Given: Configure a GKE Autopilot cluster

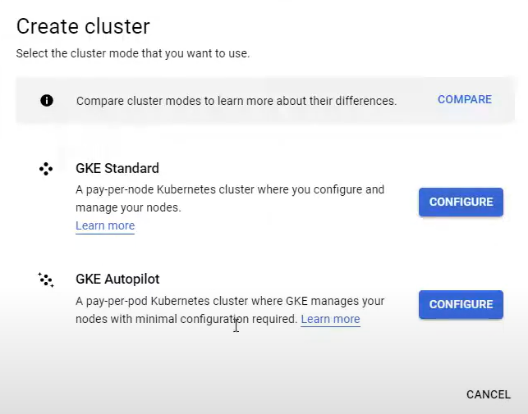Looking at the screenshot, I should pos(461,304).
